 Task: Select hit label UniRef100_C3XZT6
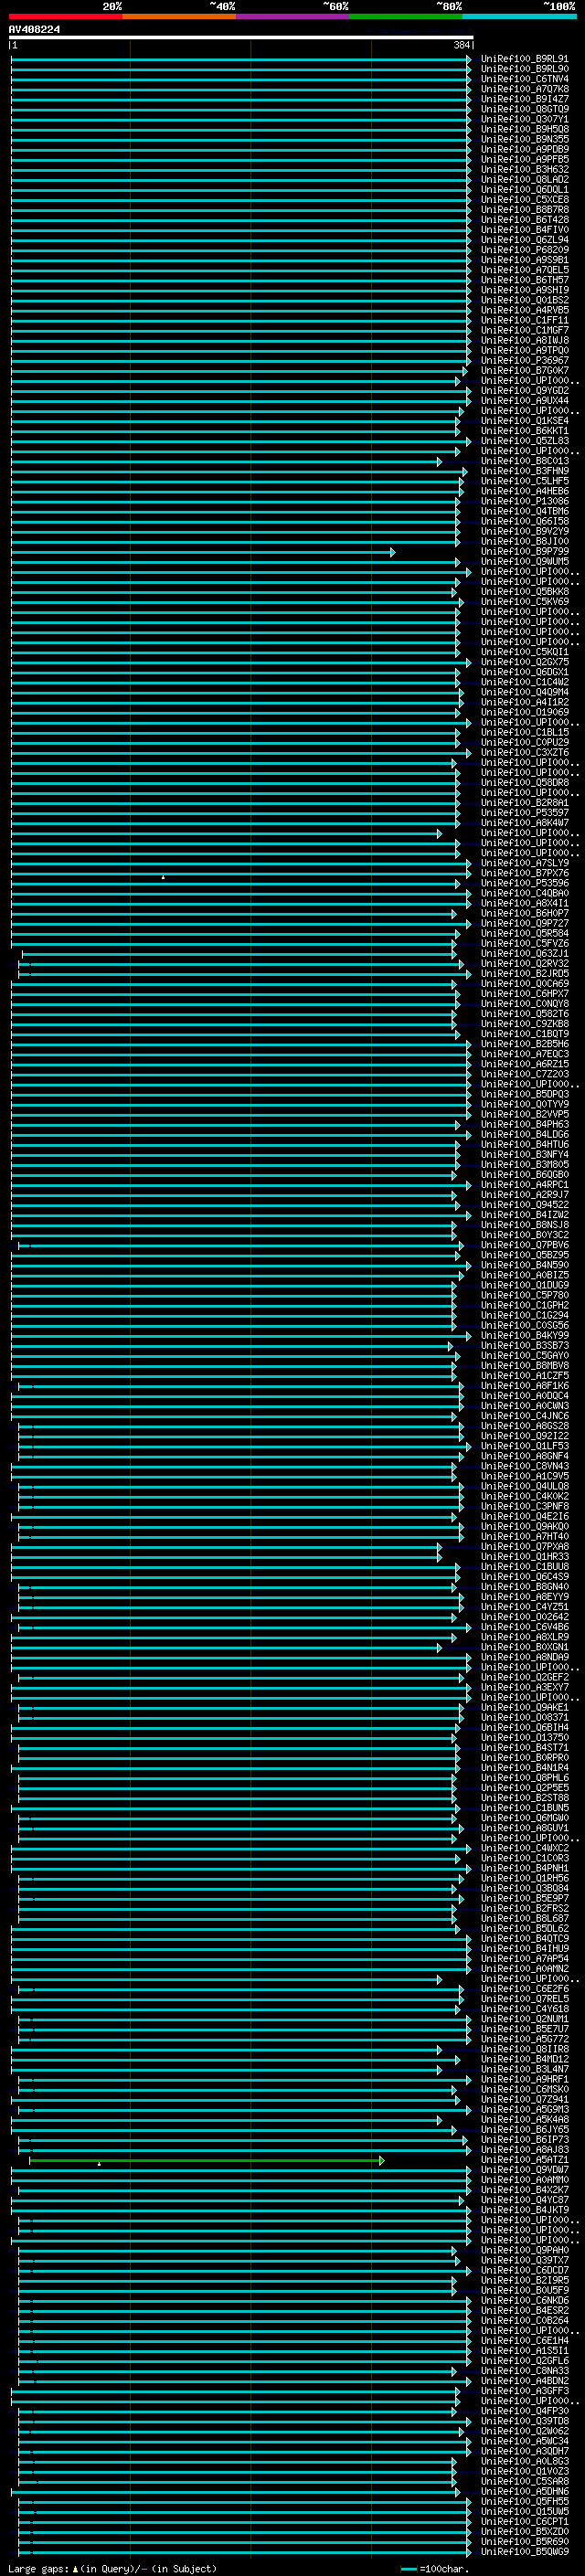pos(525,753)
